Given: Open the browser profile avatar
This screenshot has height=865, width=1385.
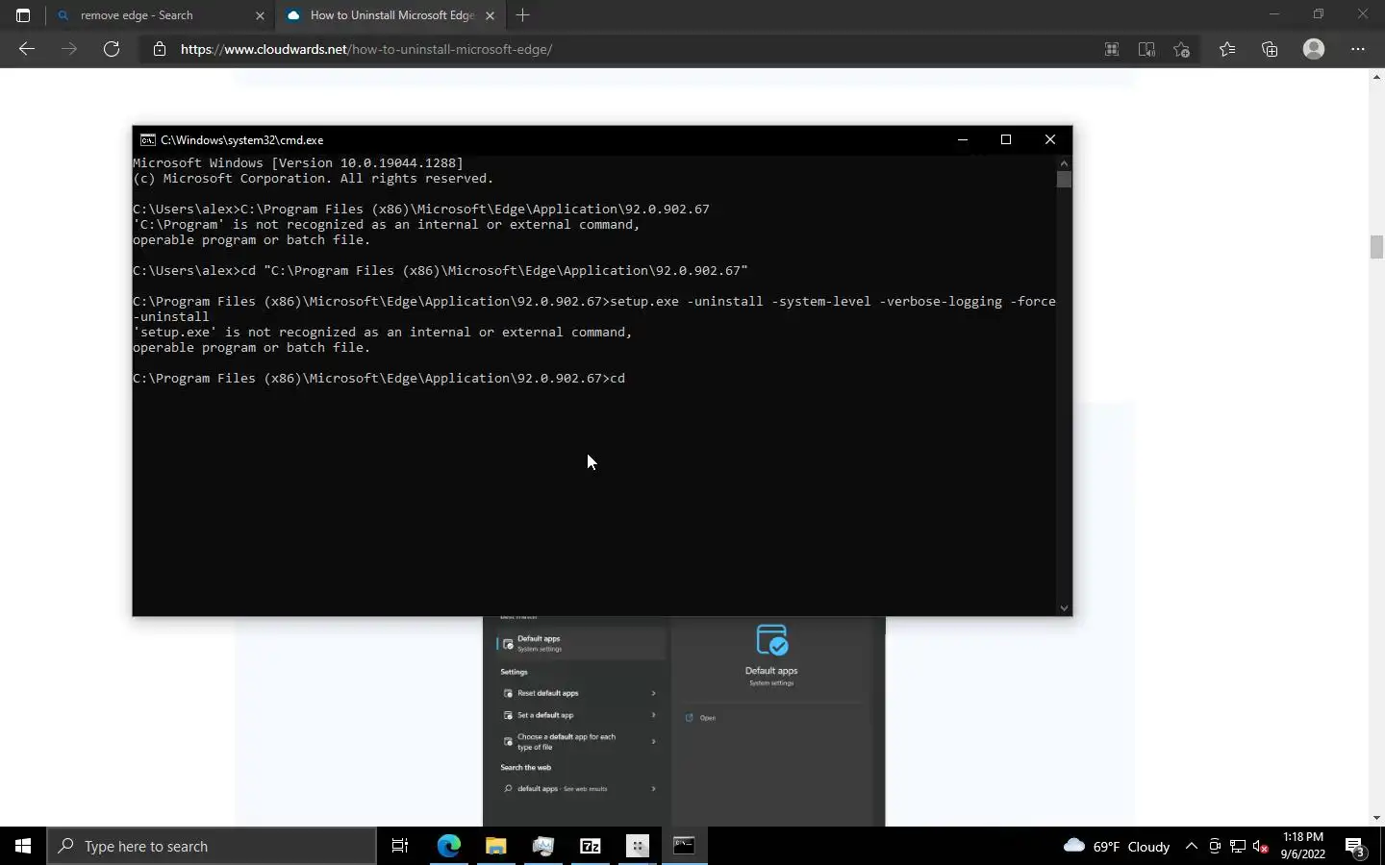Looking at the screenshot, I should coord(1314,49).
